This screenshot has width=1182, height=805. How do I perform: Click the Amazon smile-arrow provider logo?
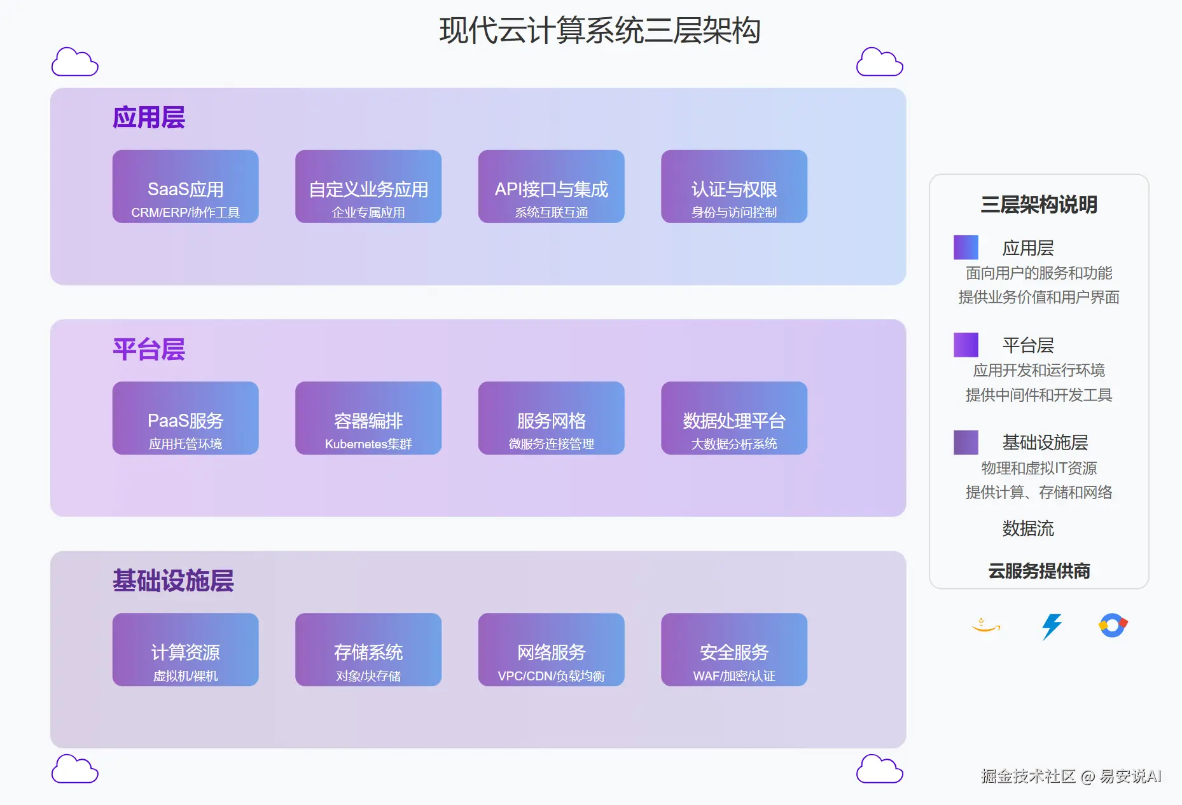pyautogui.click(x=986, y=626)
